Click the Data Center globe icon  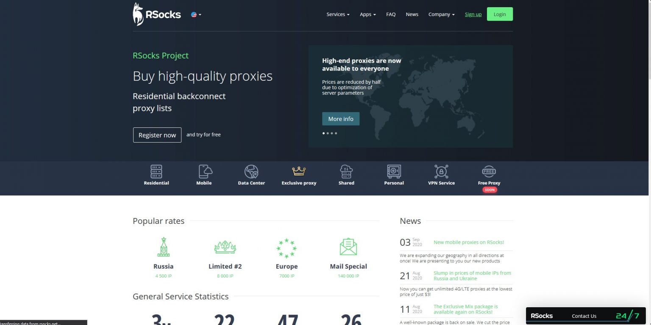pos(251,171)
